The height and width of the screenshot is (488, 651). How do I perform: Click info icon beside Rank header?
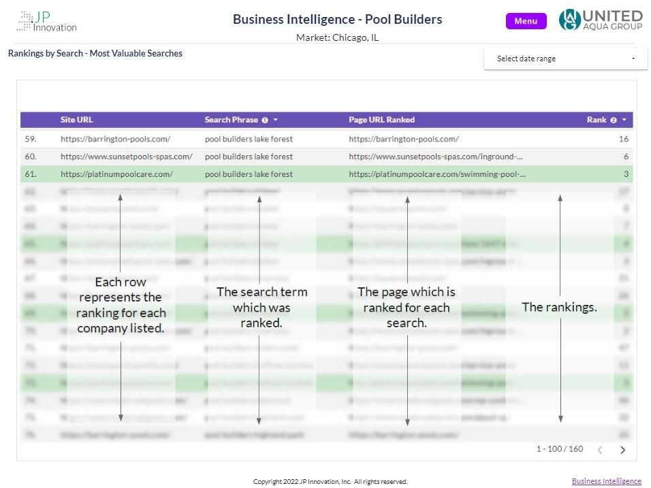[x=614, y=120]
